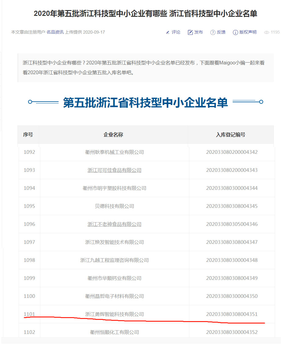Click the edit-box icon beside 发布
The image size is (287, 362).
(x=190, y=32)
